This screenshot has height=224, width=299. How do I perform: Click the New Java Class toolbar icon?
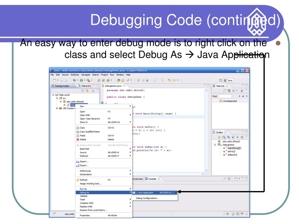coord(108,80)
